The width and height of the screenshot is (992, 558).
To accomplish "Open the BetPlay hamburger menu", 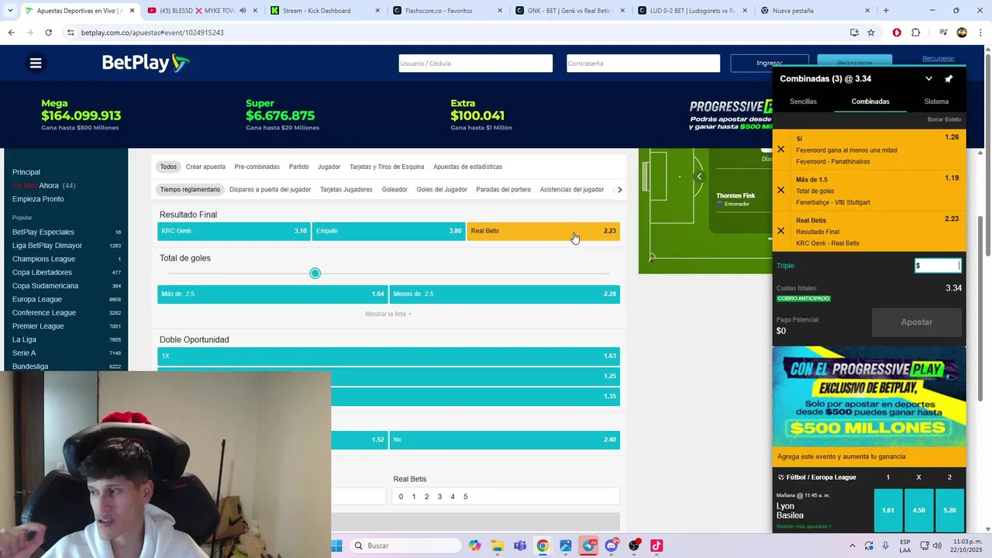I will 36,64.
